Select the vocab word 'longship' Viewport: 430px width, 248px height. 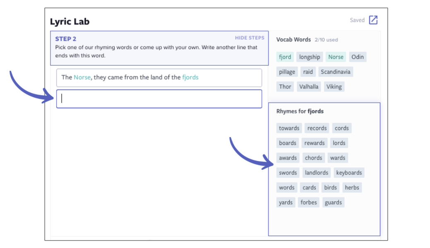click(310, 57)
